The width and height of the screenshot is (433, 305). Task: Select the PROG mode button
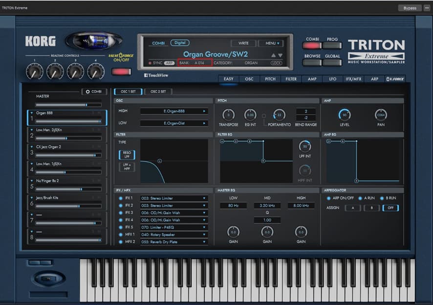(x=332, y=46)
